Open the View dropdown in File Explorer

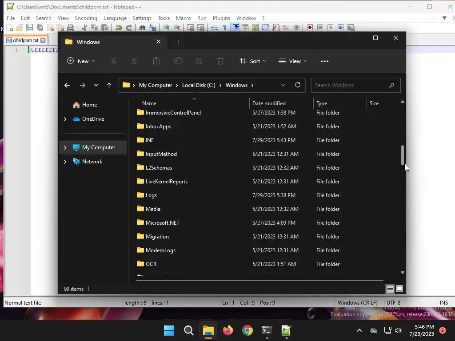coord(292,61)
